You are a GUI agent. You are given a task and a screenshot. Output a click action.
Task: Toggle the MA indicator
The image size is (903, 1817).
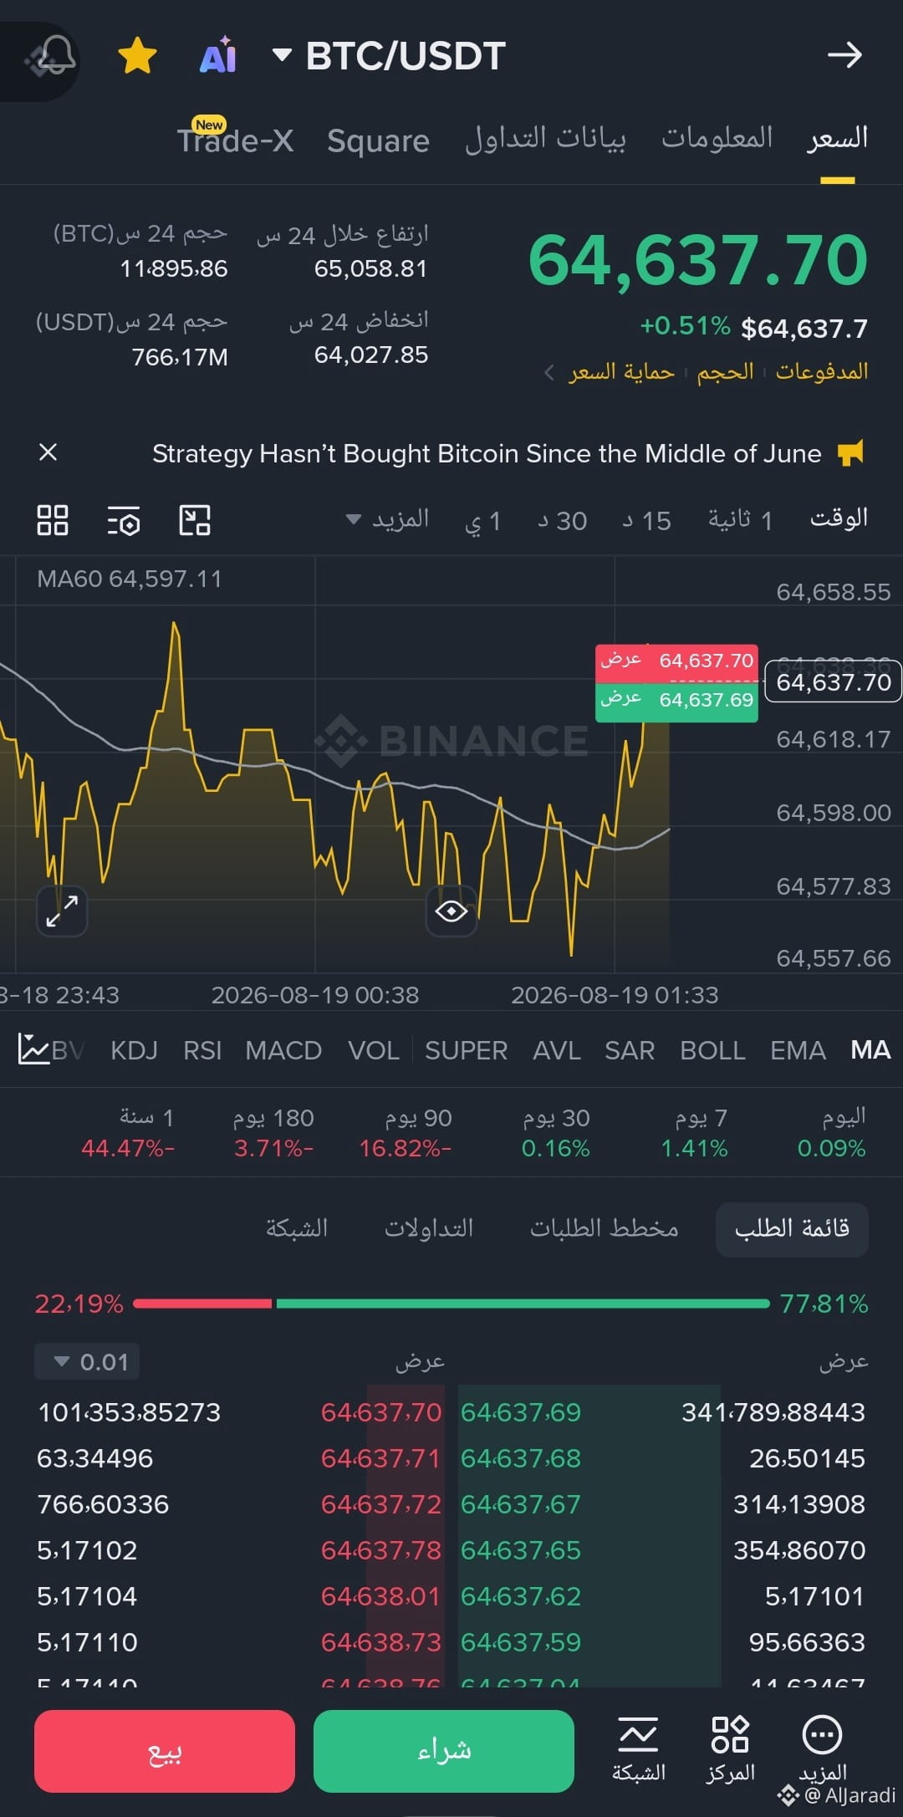pyautogui.click(x=870, y=1050)
